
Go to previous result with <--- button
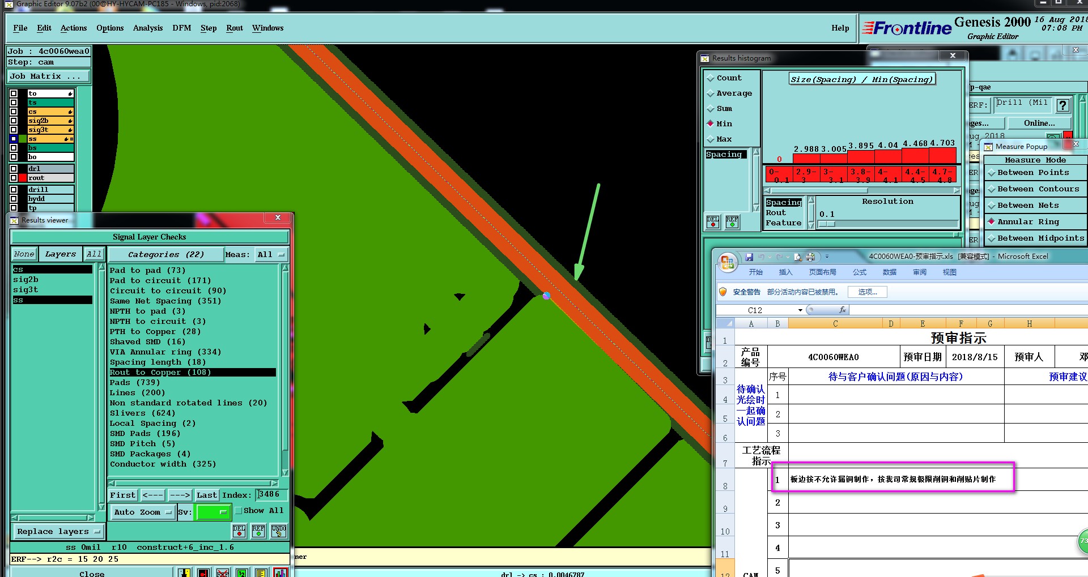153,495
